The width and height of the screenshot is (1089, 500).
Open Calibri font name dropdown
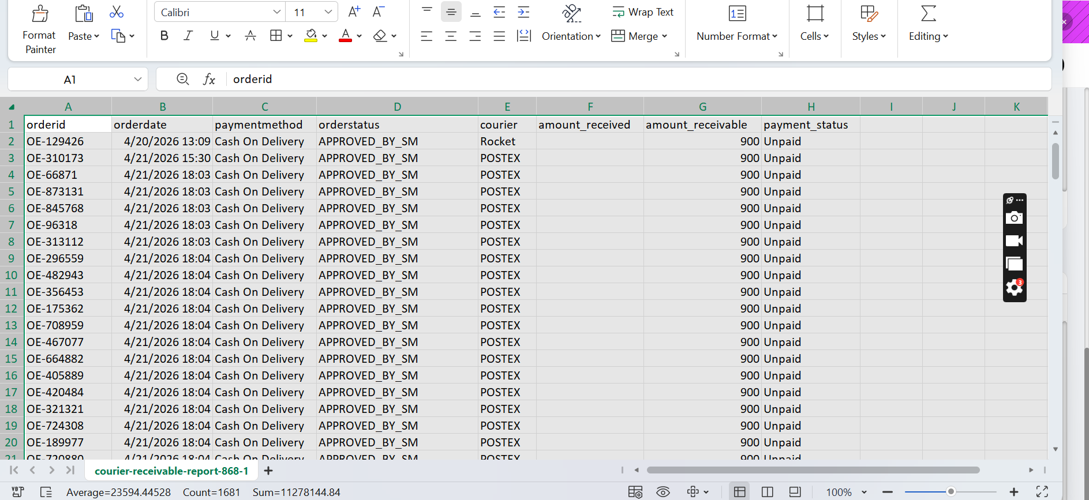[x=277, y=12]
